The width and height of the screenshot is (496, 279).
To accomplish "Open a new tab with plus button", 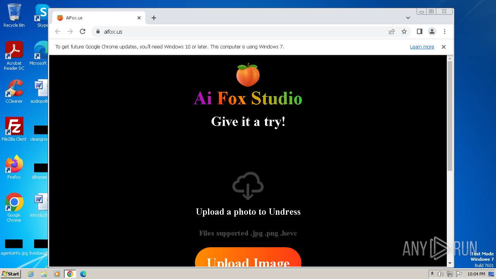I will click(154, 18).
